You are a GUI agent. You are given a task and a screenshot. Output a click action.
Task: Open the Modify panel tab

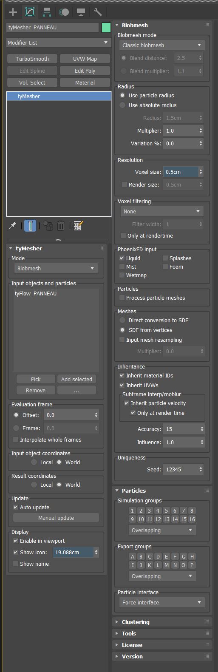click(x=30, y=11)
